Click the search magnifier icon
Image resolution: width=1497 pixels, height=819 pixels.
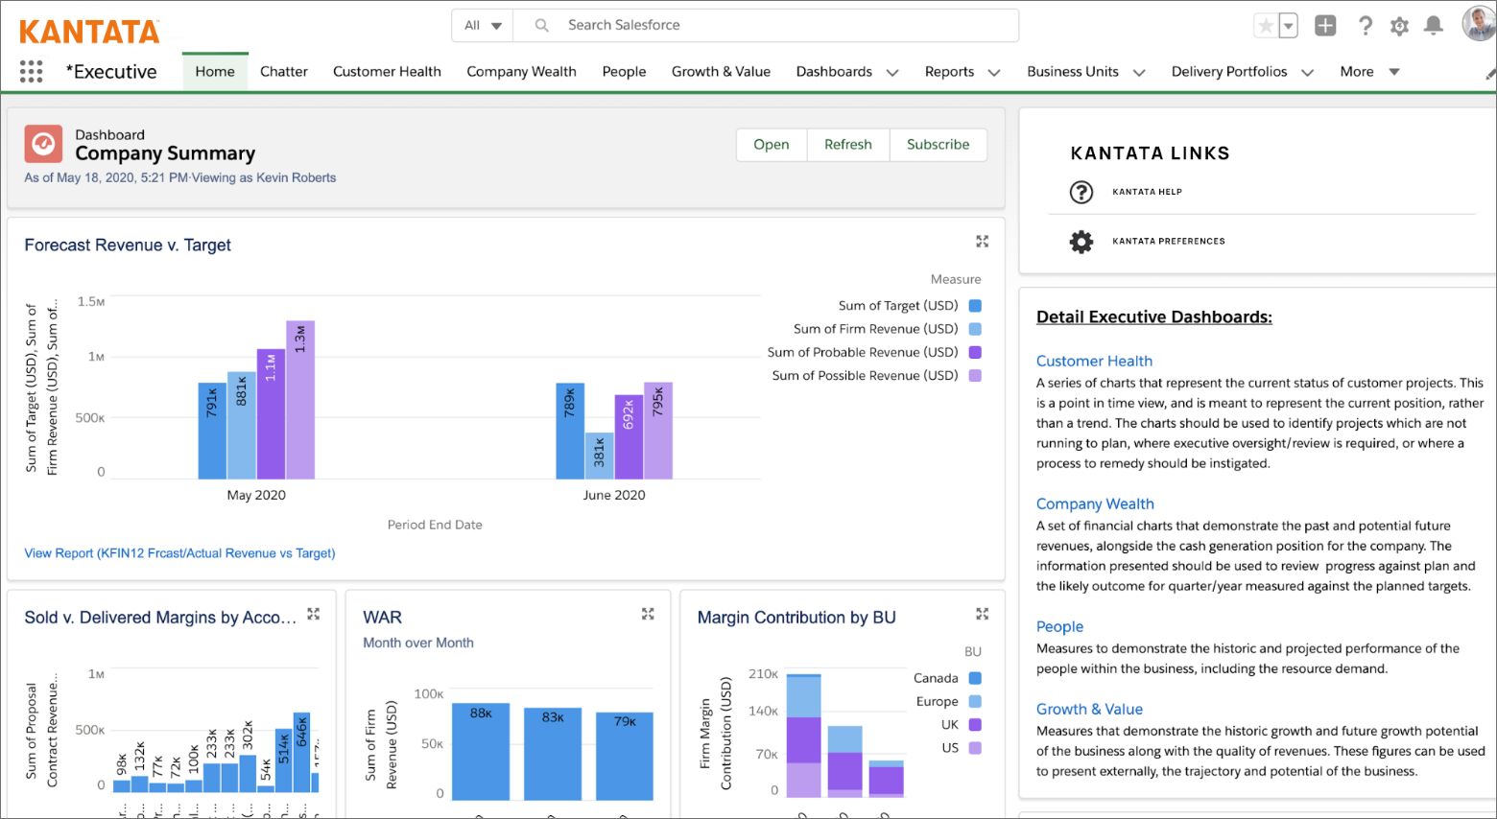(x=541, y=26)
